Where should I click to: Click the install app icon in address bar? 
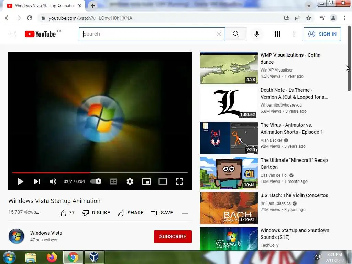[x=287, y=18]
